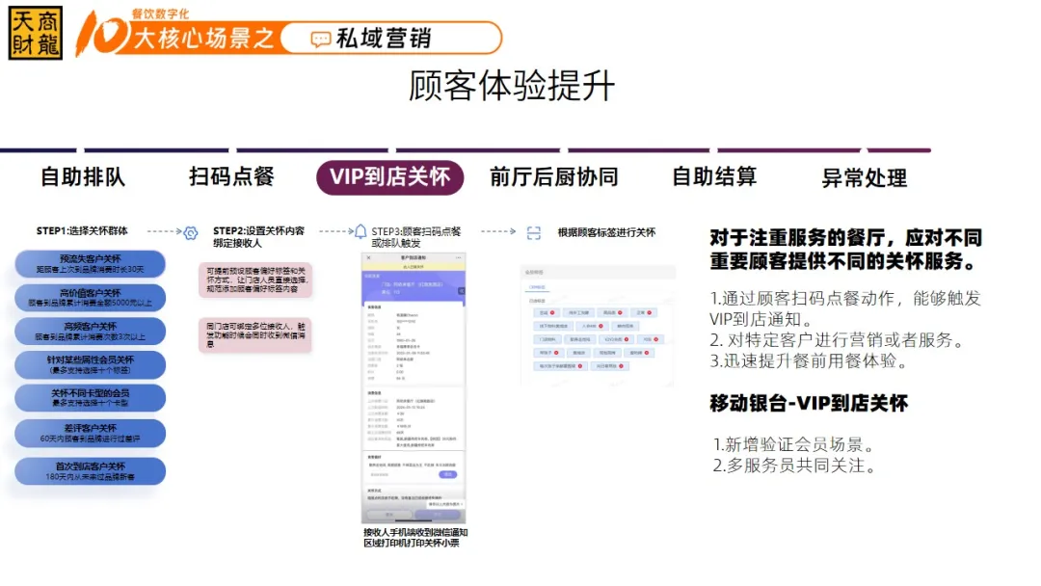Click the chat bubble icon beside 私域营销
The width and height of the screenshot is (1041, 586).
pos(321,40)
